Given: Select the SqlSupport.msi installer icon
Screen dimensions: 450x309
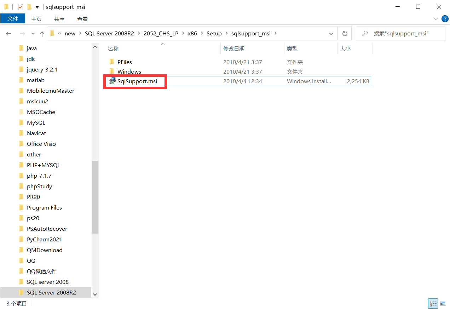Looking at the screenshot, I should tap(112, 81).
